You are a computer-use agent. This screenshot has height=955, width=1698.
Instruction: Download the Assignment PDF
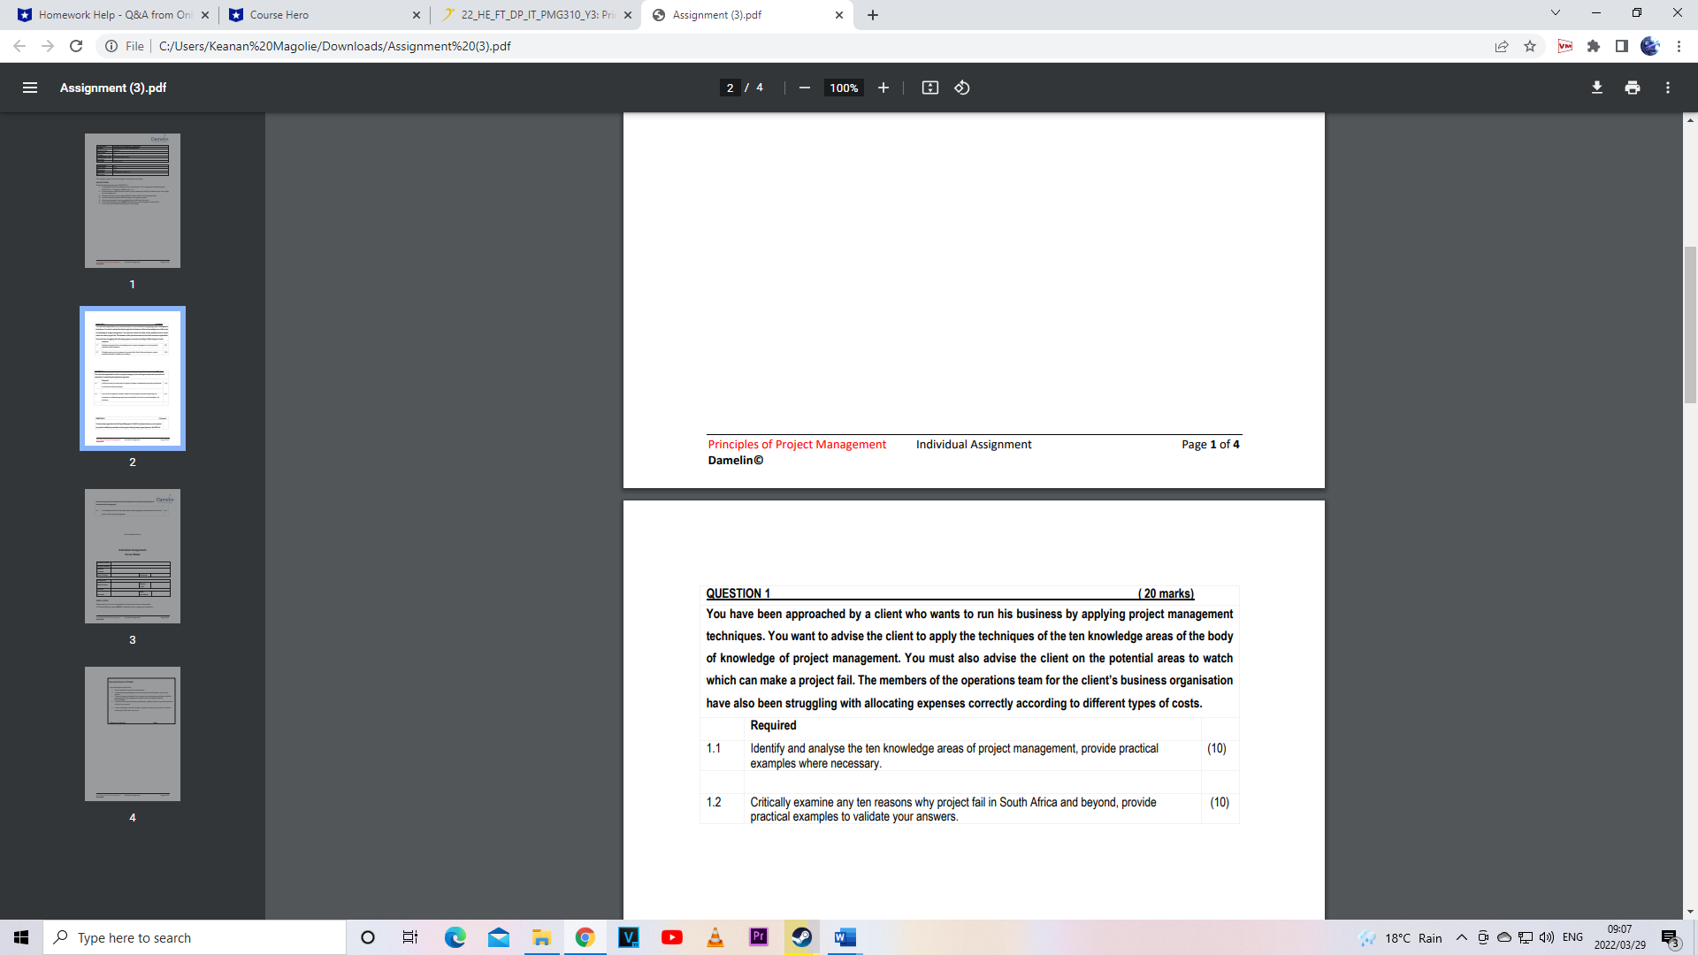point(1596,88)
